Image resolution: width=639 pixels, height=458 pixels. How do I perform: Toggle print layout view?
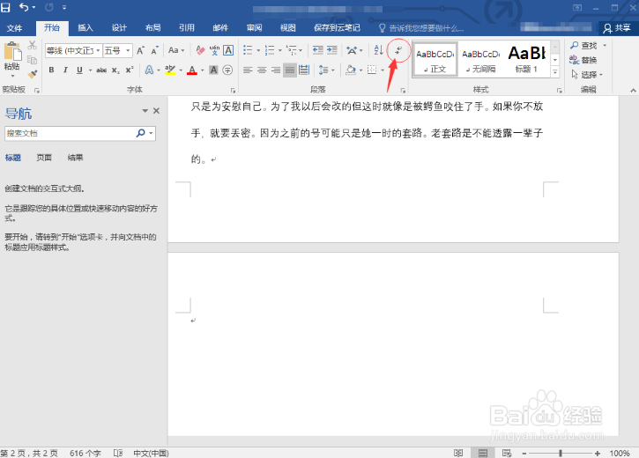coord(483,453)
